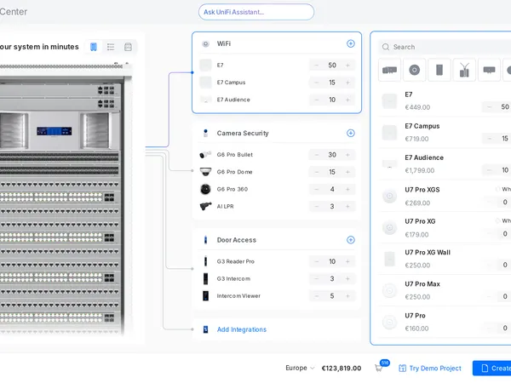
Task: Select White color option for U7 Pro XGS
Action: (503, 189)
